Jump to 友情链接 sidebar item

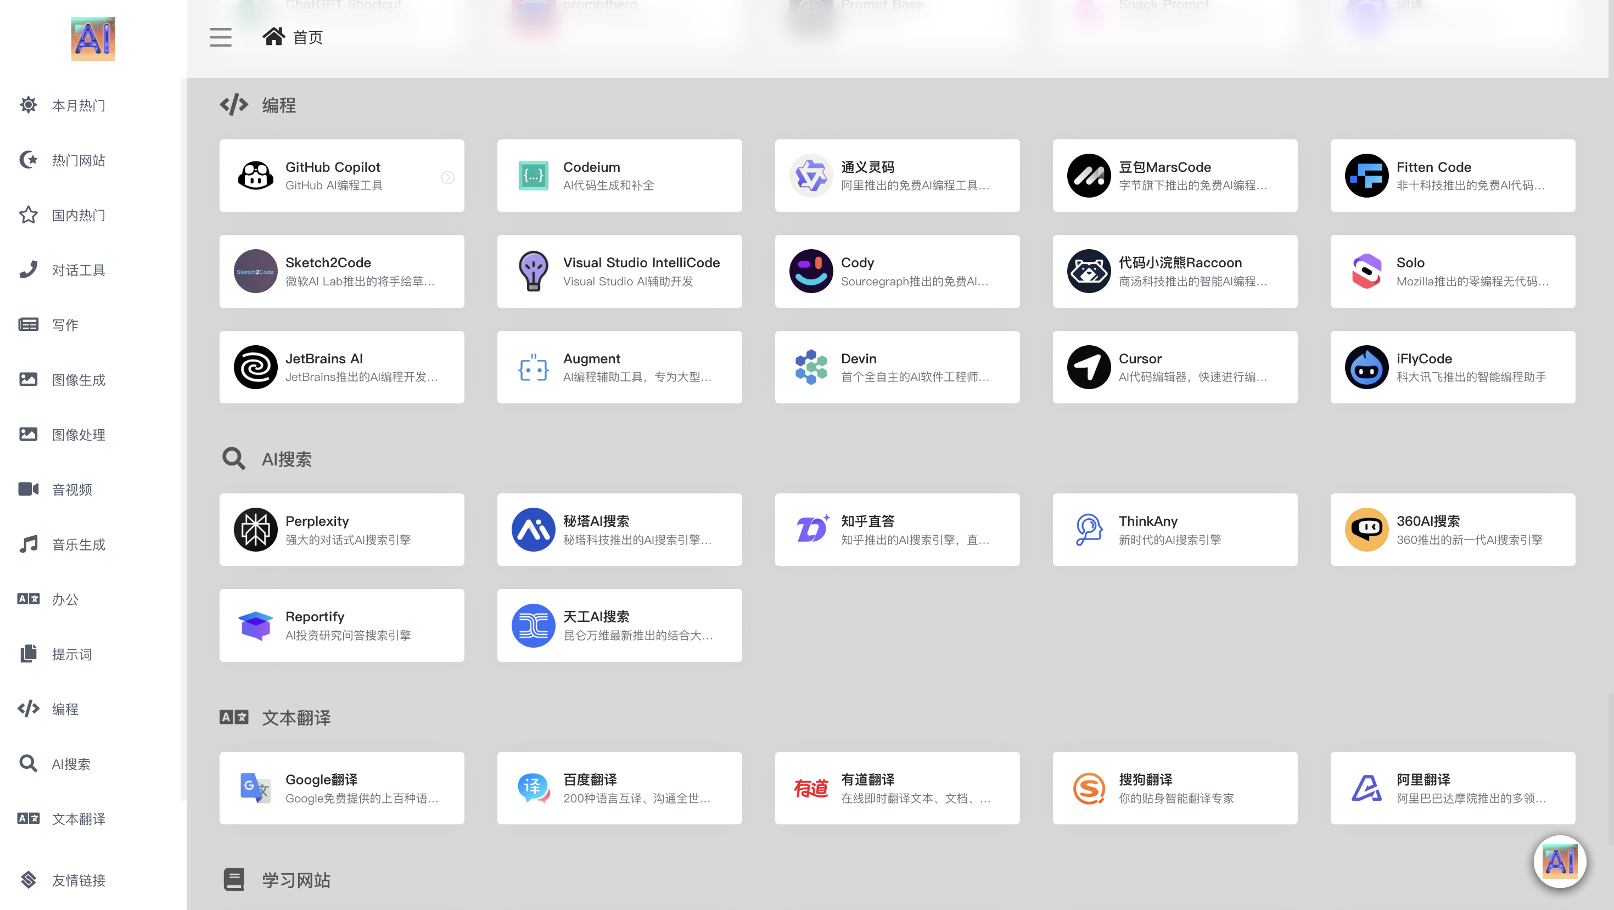[x=78, y=880]
